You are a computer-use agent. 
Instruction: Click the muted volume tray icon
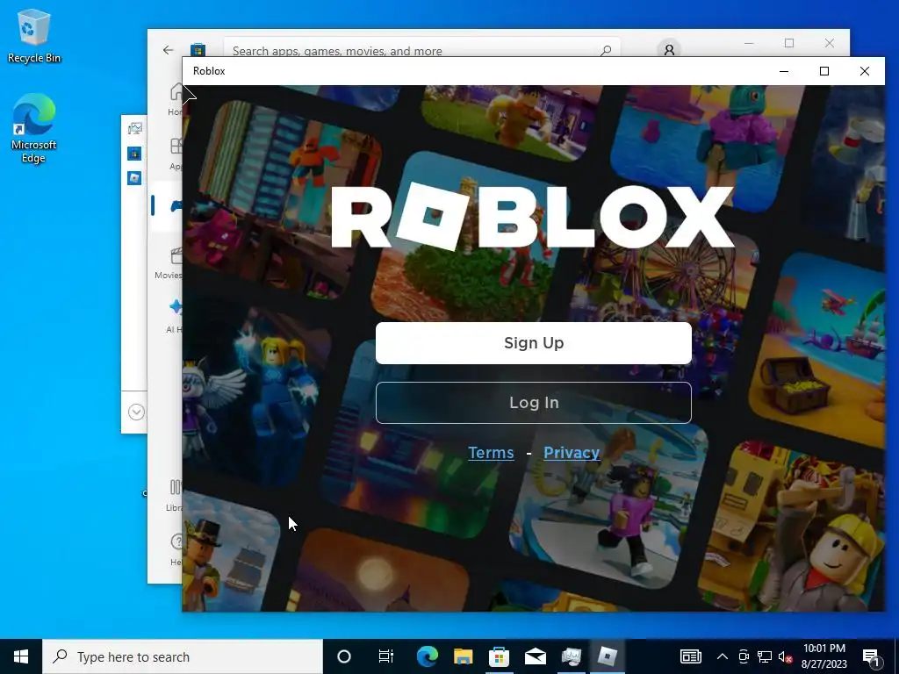[x=785, y=656]
